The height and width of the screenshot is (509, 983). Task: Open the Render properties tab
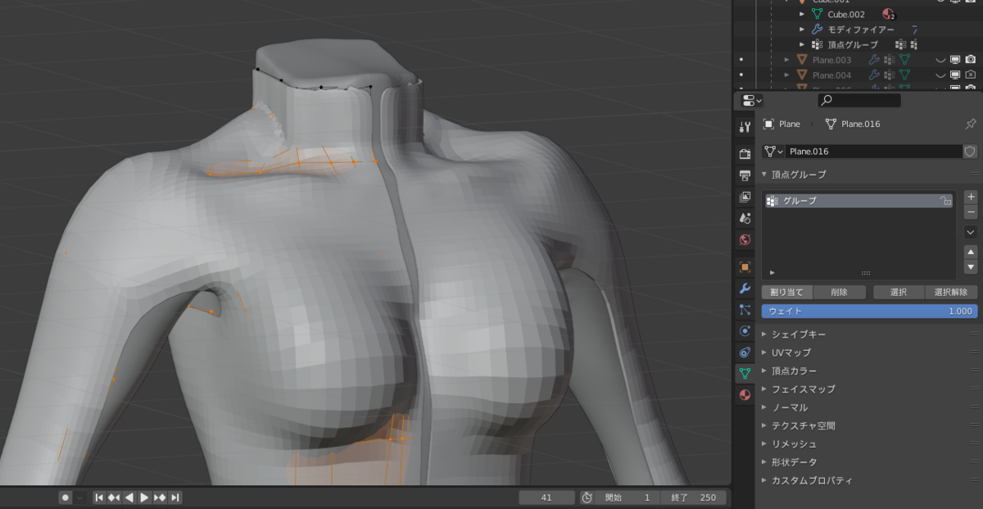point(745,154)
